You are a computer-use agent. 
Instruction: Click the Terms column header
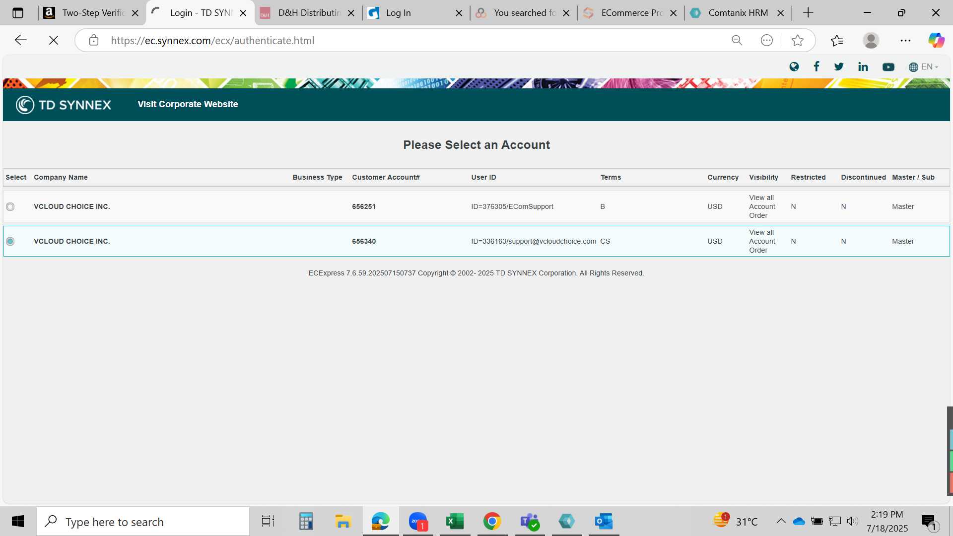coord(611,177)
